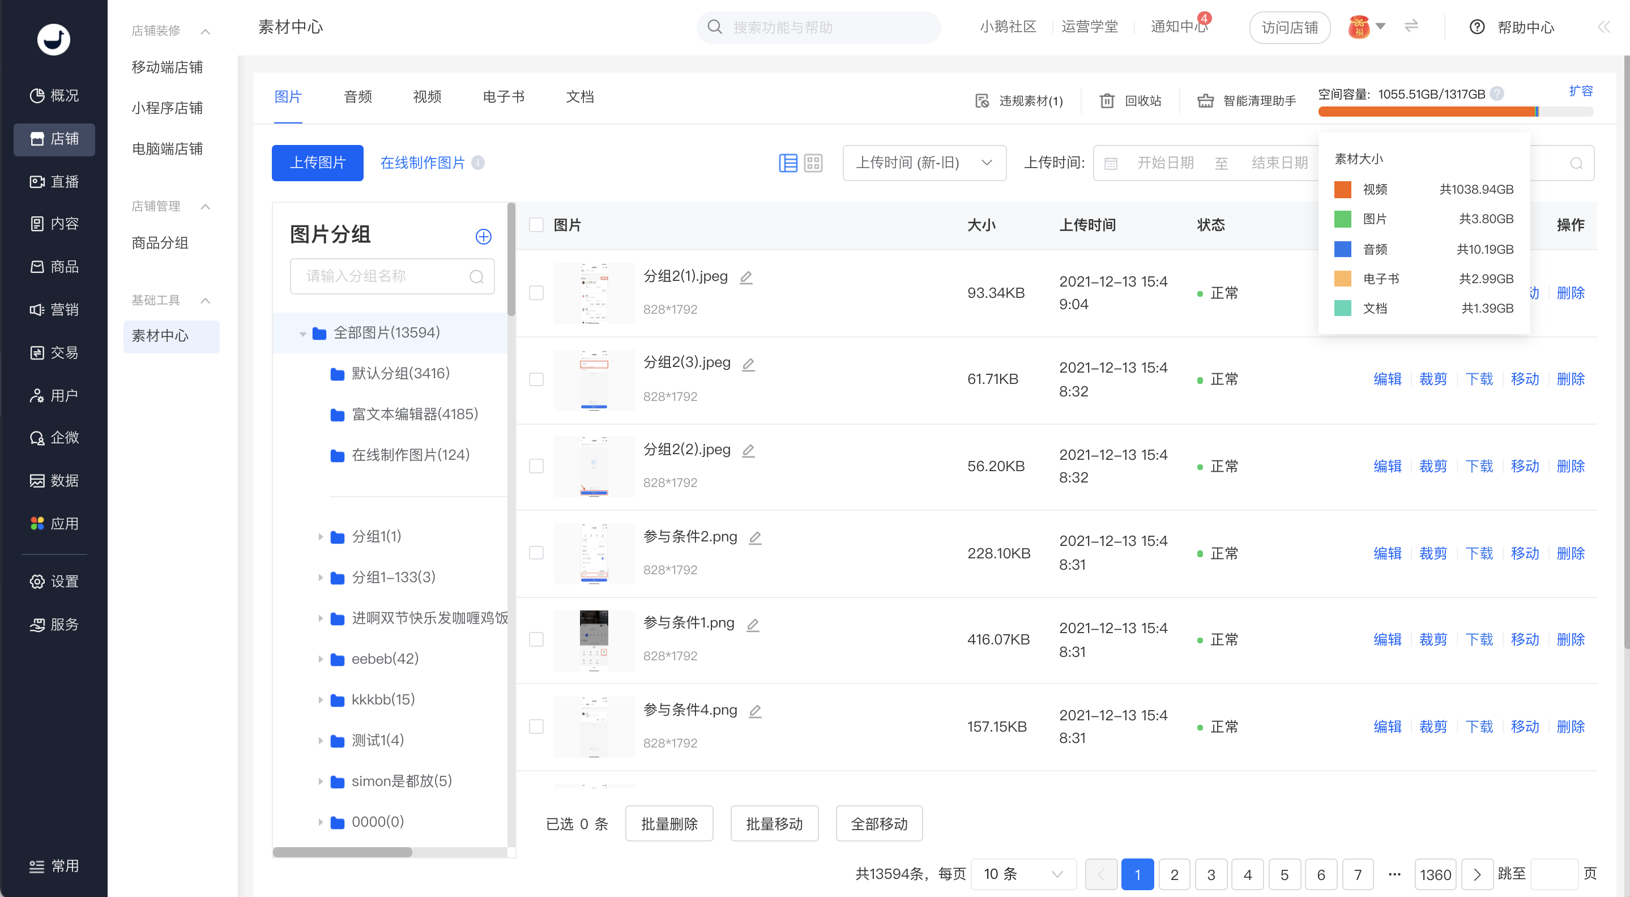Image resolution: width=1630 pixels, height=897 pixels.
Task: Collapse the 全部图片(13594) tree node
Action: click(x=302, y=334)
